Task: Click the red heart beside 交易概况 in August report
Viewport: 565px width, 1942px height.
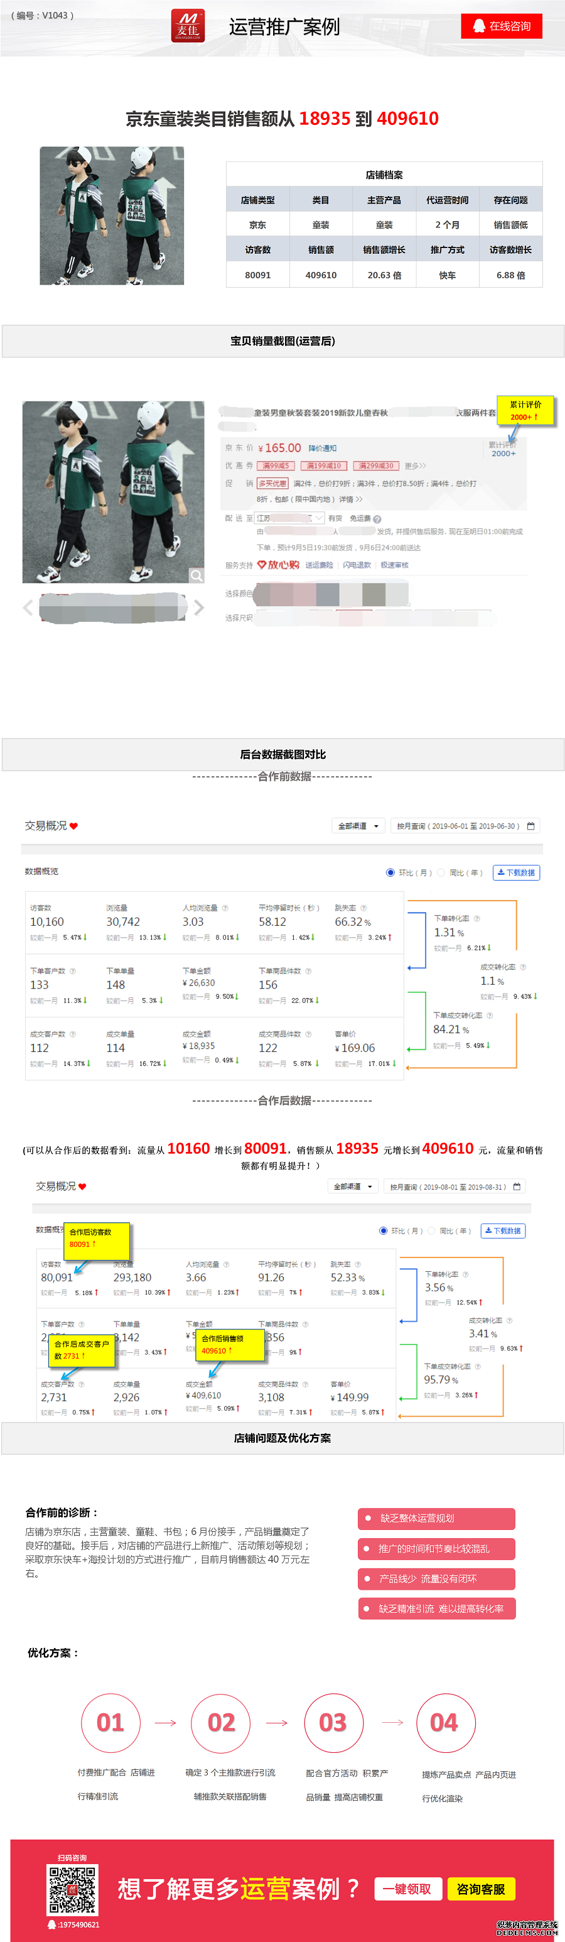Action: 82,1186
